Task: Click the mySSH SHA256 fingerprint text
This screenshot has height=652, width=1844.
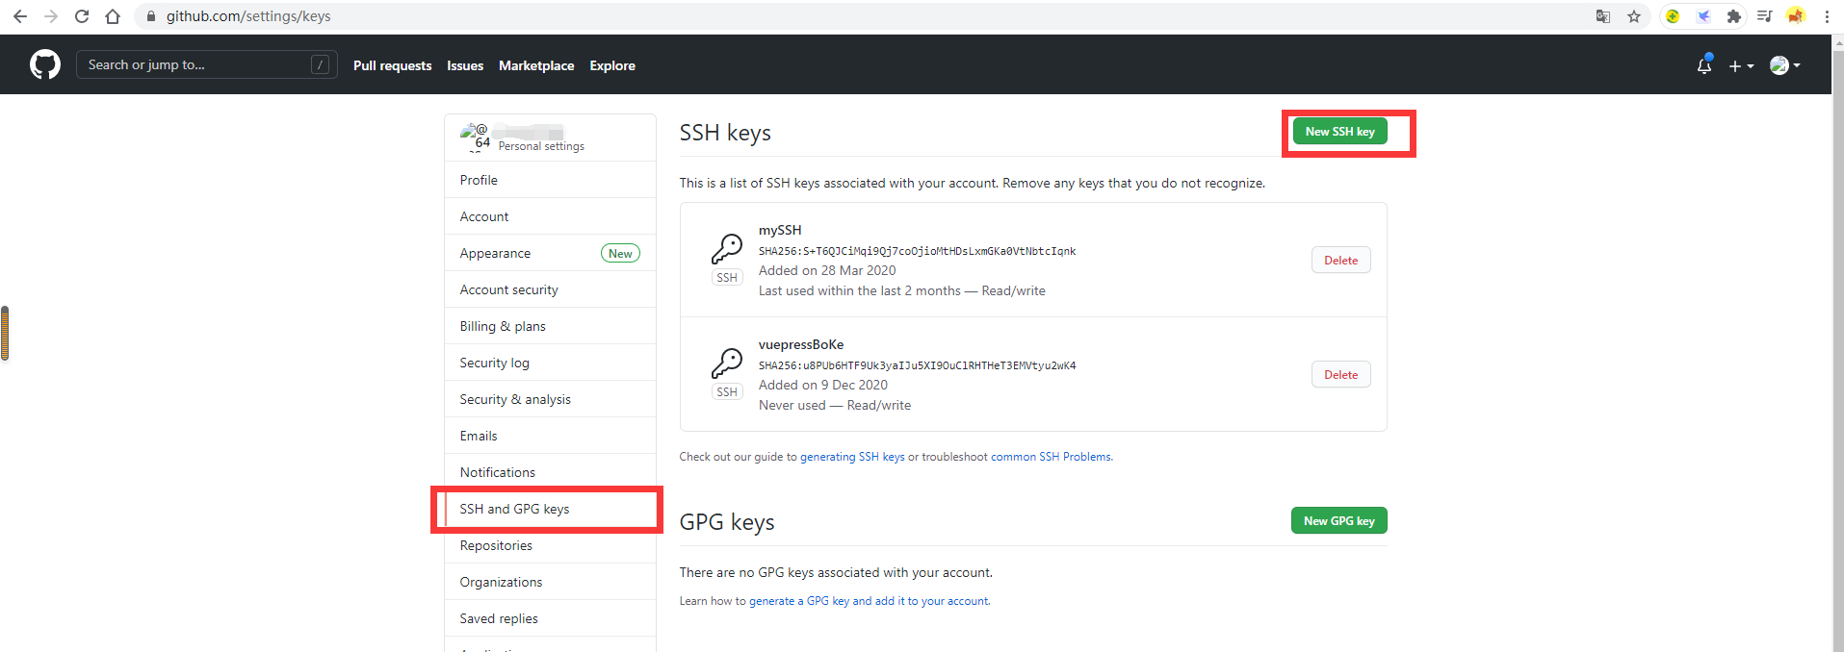Action: pyautogui.click(x=917, y=251)
